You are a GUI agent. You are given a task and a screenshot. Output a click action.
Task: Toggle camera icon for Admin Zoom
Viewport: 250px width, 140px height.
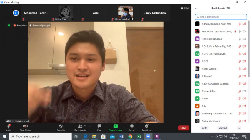[244, 24]
